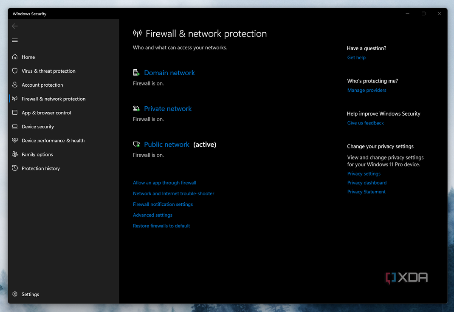Image resolution: width=454 pixels, height=312 pixels.
Task: Click 'Change your privacy settings' heading
Action: pos(380,146)
